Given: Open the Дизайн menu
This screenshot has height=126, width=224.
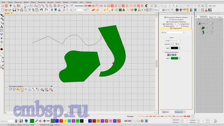Looking at the screenshot, I should pos(26,2).
